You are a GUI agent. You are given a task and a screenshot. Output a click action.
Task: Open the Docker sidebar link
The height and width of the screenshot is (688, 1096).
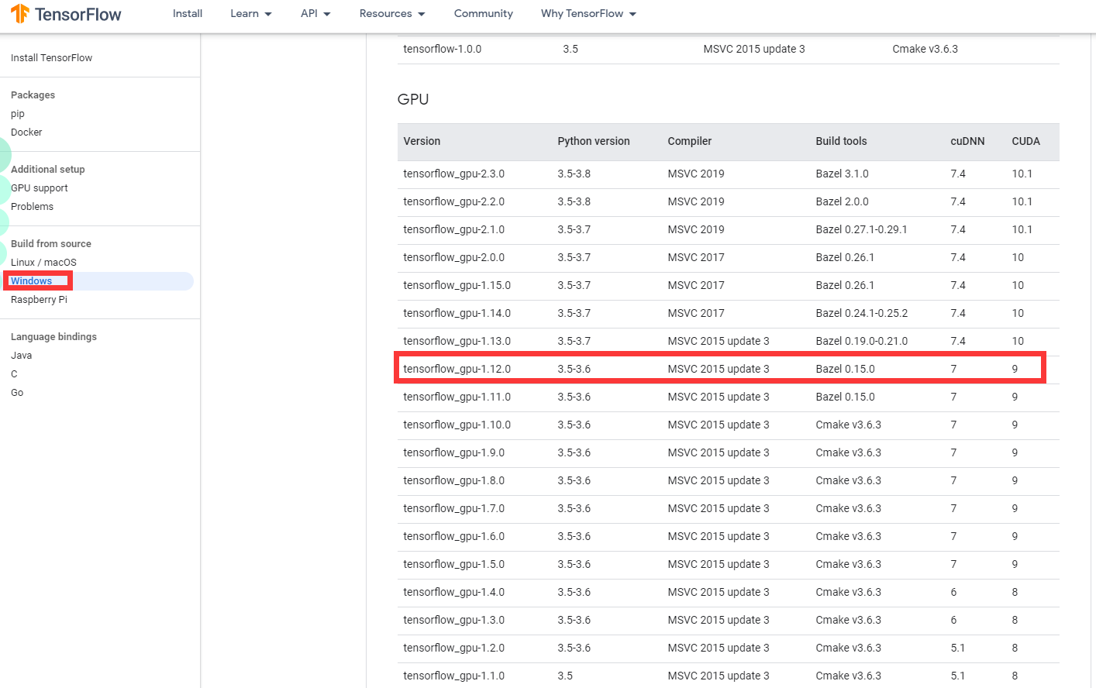point(26,132)
